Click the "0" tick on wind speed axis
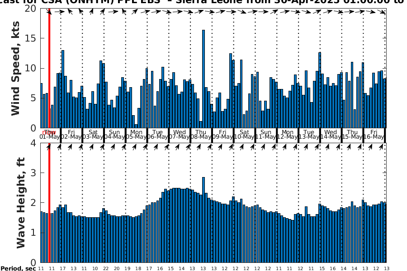Screen dimensions: 407x271 click(33, 128)
